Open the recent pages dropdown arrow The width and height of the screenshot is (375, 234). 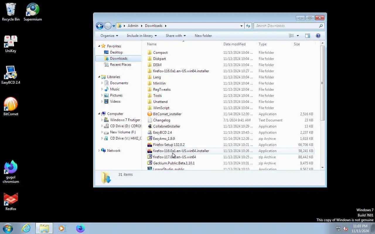click(x=114, y=26)
